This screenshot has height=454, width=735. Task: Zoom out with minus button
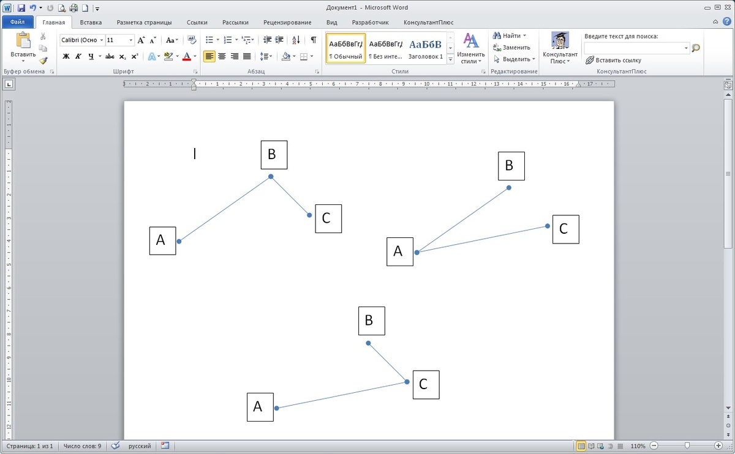pyautogui.click(x=654, y=446)
